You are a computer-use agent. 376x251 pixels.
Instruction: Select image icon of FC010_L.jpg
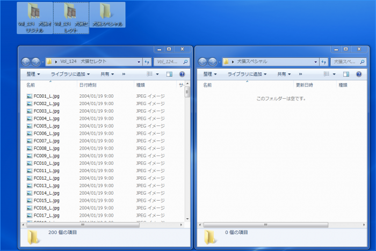coord(29,164)
